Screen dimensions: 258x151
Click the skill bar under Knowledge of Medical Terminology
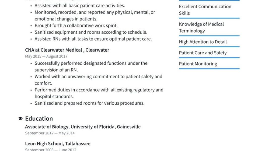click(209, 36)
